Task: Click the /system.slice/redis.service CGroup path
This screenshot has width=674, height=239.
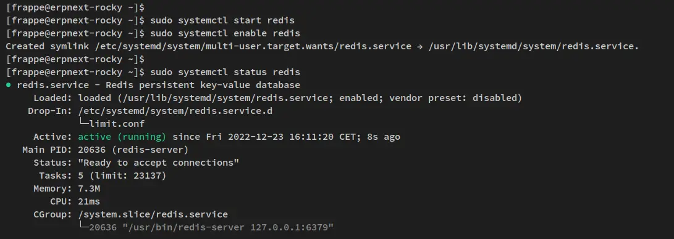Action: (x=153, y=214)
